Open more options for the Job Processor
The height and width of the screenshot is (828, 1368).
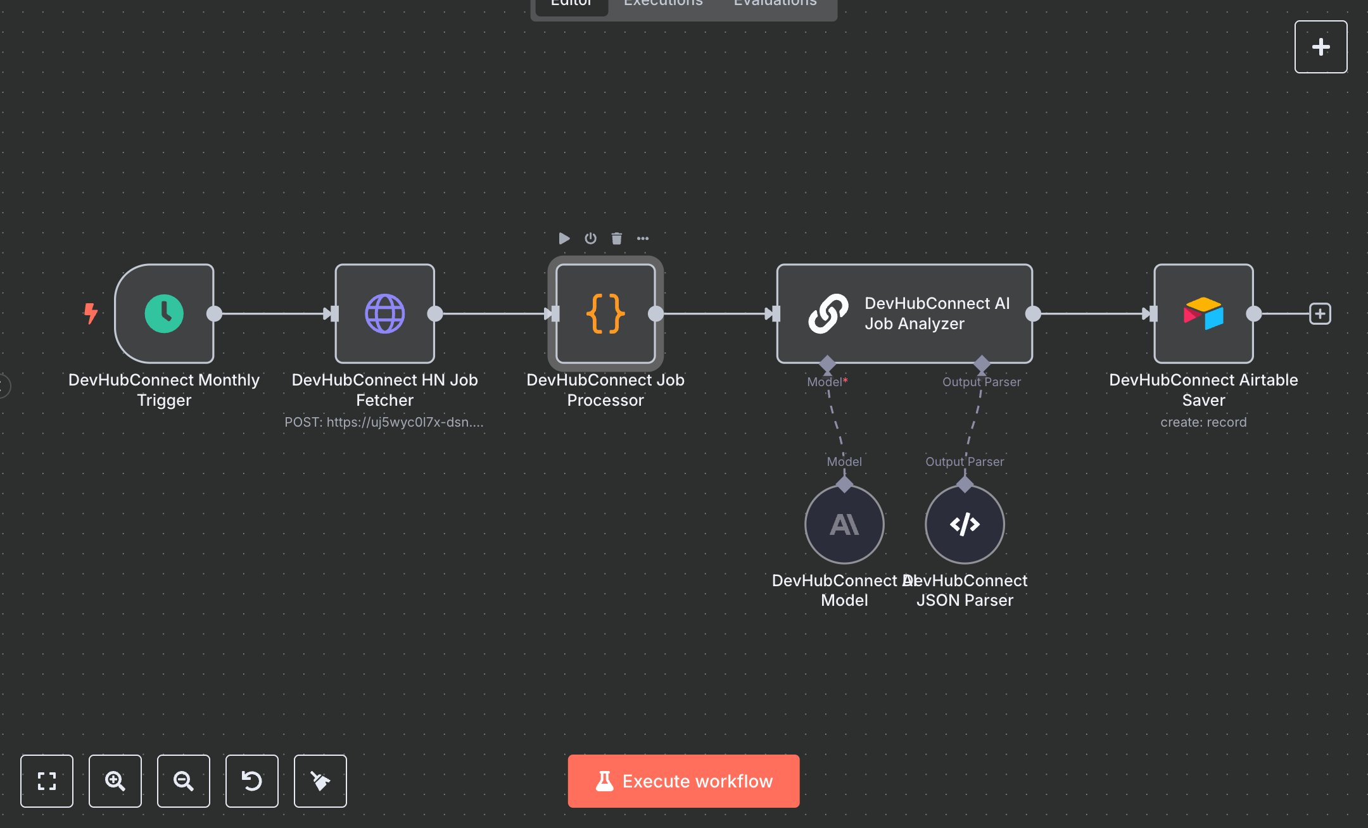(x=643, y=239)
